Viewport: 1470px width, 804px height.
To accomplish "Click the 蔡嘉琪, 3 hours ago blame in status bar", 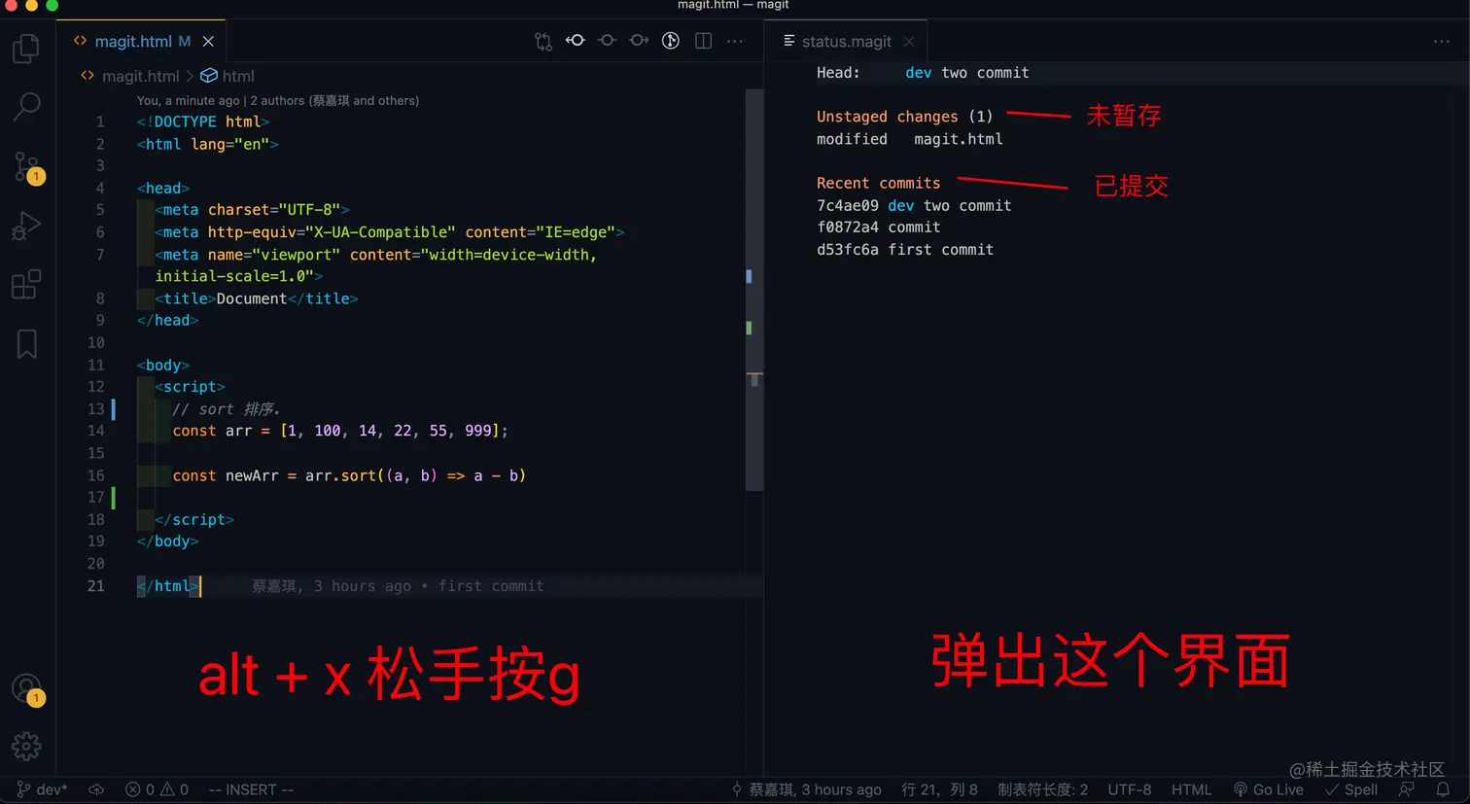I will coord(806,789).
